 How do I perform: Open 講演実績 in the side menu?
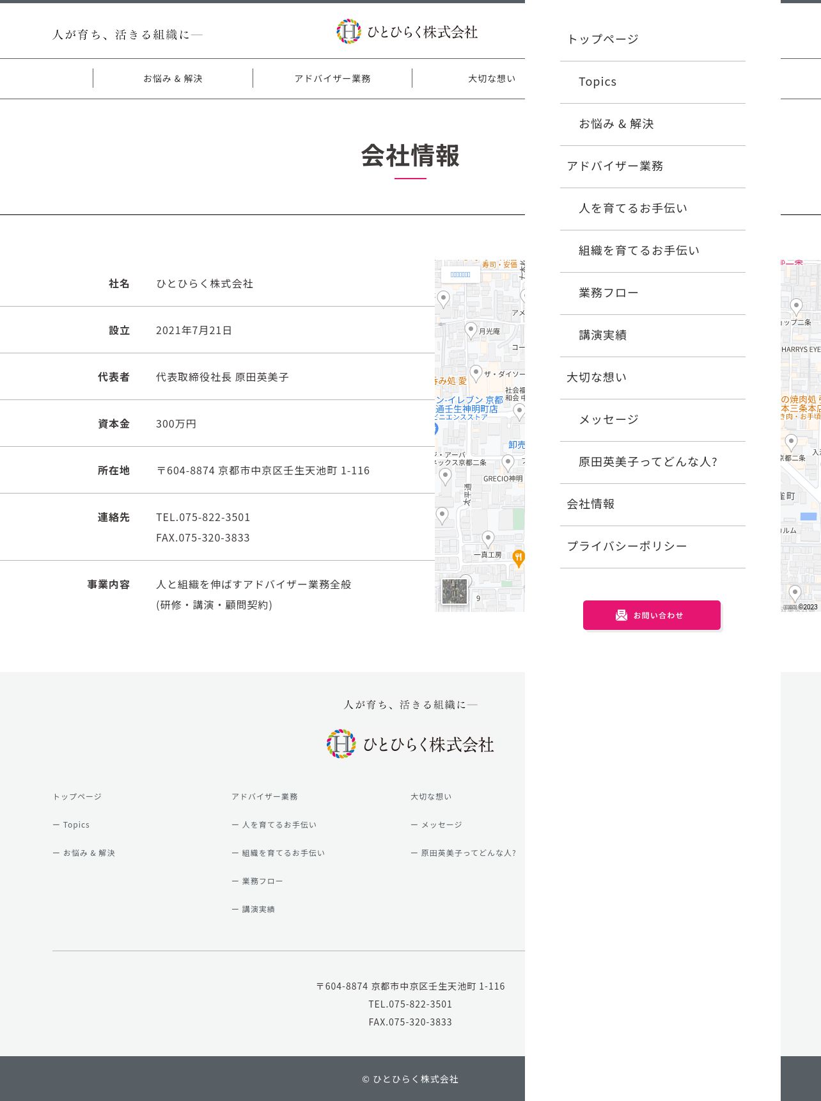(x=653, y=335)
